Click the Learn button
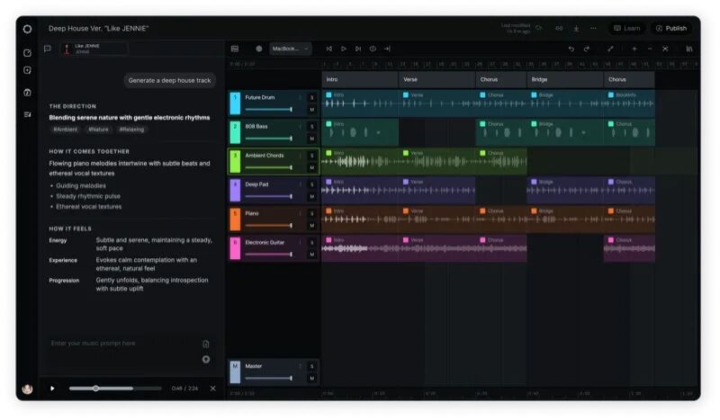This screenshot has width=720, height=420. click(626, 29)
